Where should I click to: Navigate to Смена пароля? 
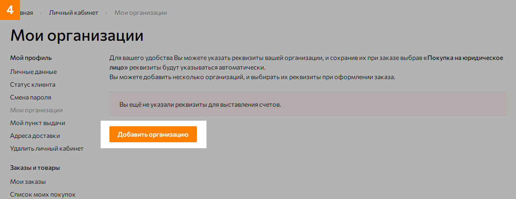point(30,98)
